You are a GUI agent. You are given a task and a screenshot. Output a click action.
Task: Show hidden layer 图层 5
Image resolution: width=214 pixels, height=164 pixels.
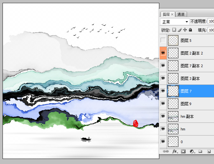(163, 40)
